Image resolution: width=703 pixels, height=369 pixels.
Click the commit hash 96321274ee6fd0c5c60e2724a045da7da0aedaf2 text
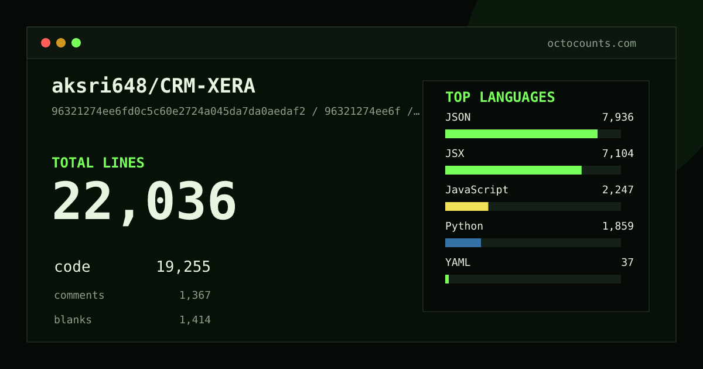click(179, 111)
